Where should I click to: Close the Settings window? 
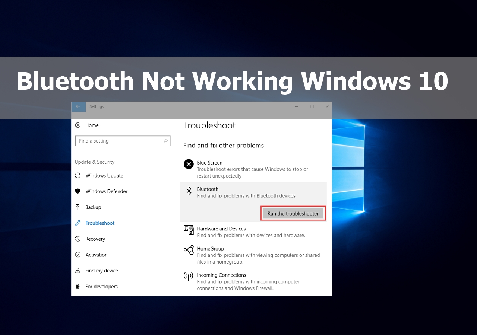click(x=327, y=106)
